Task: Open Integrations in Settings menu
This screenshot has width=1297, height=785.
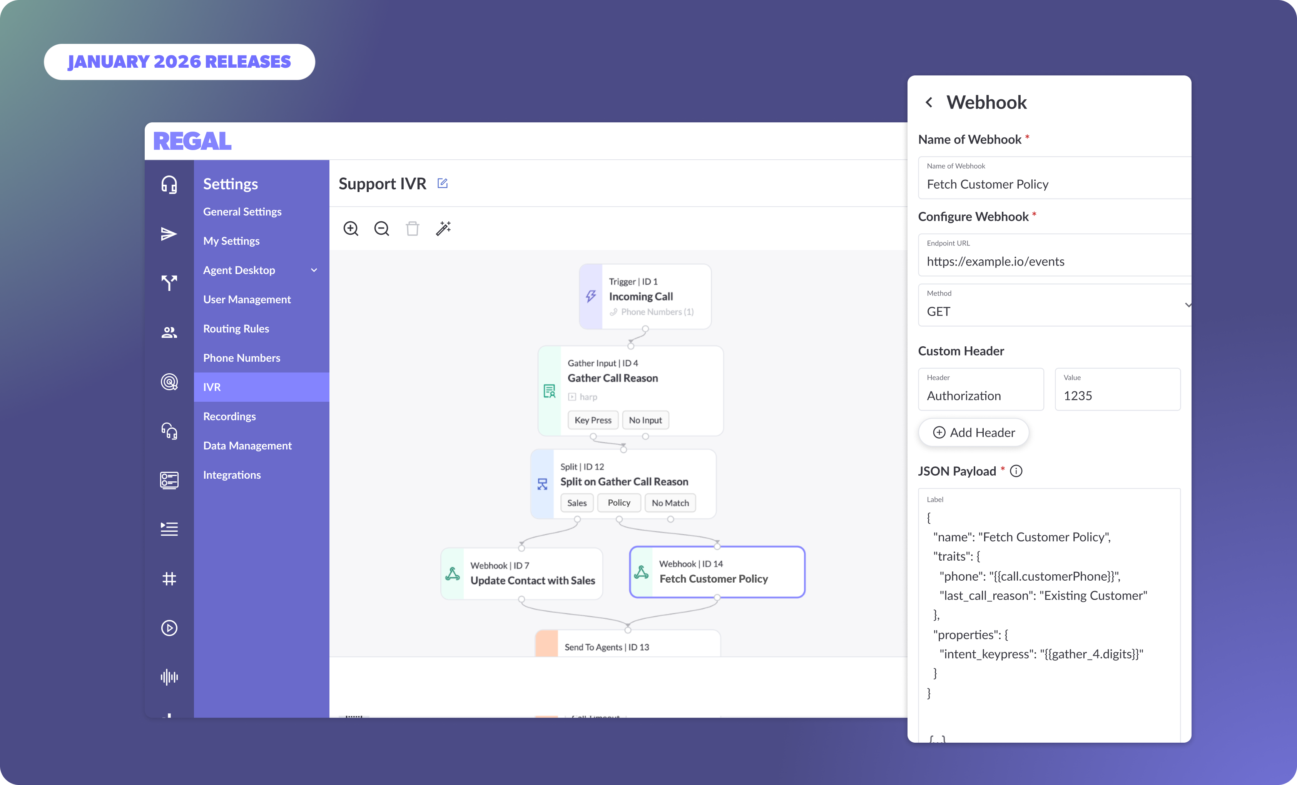Action: coord(232,474)
